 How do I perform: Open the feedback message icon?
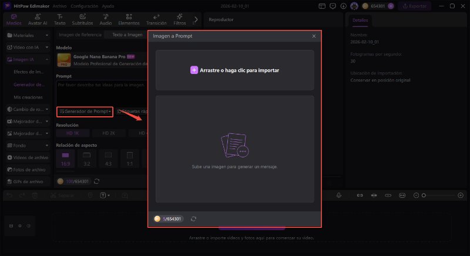(x=333, y=6)
